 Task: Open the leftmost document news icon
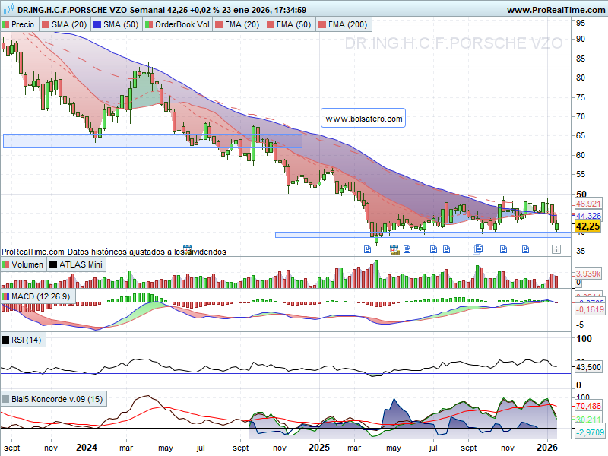click(x=367, y=249)
